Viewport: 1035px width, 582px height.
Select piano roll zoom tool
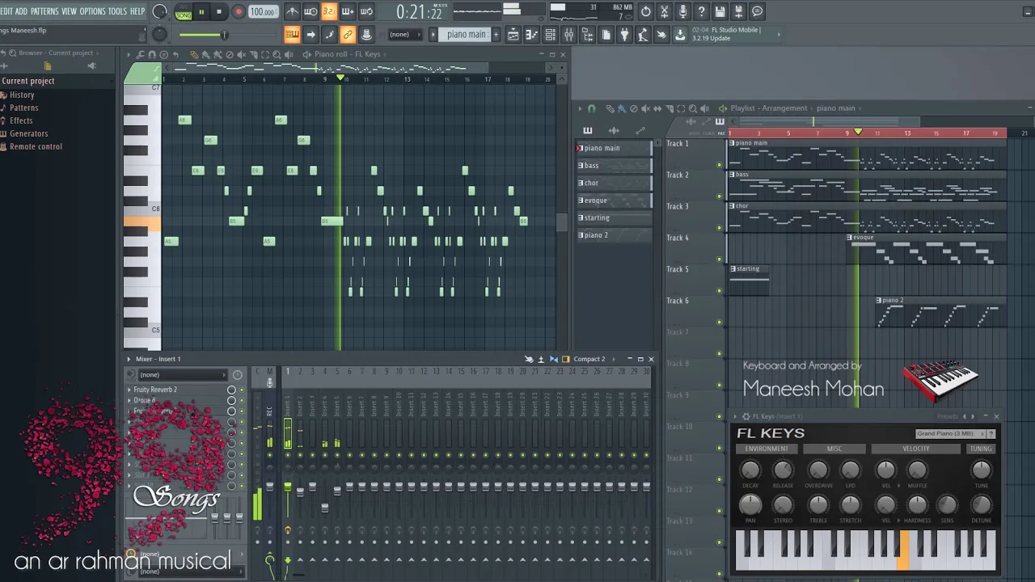277,54
